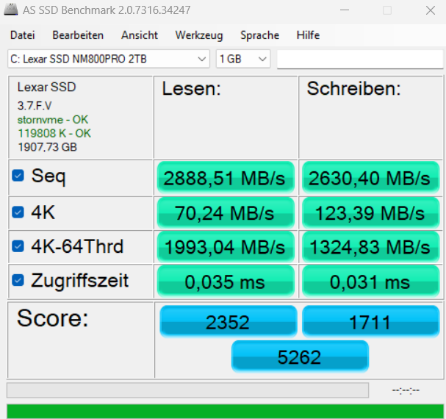Open the Sprache menu

pos(259,35)
